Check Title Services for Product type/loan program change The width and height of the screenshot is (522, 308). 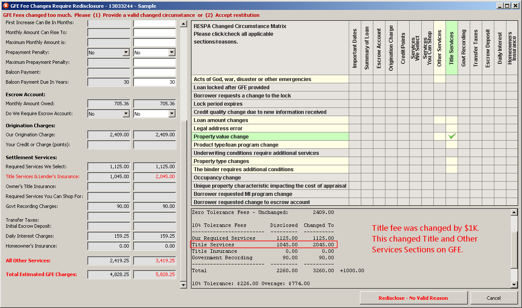tap(452, 145)
